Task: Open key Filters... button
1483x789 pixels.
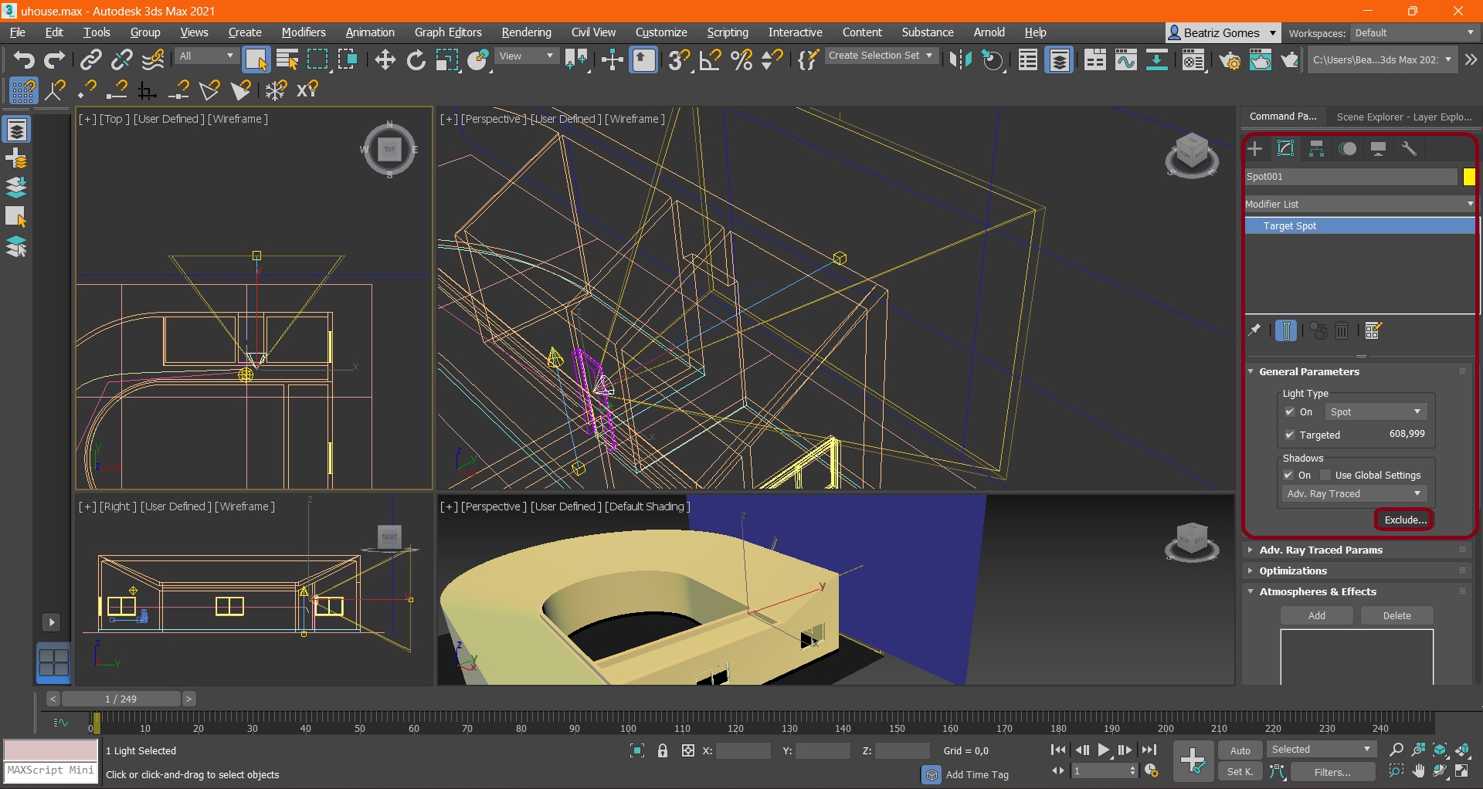Action: click(x=1332, y=772)
